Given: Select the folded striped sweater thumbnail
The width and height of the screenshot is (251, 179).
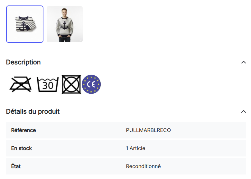Looking at the screenshot, I should (25, 24).
